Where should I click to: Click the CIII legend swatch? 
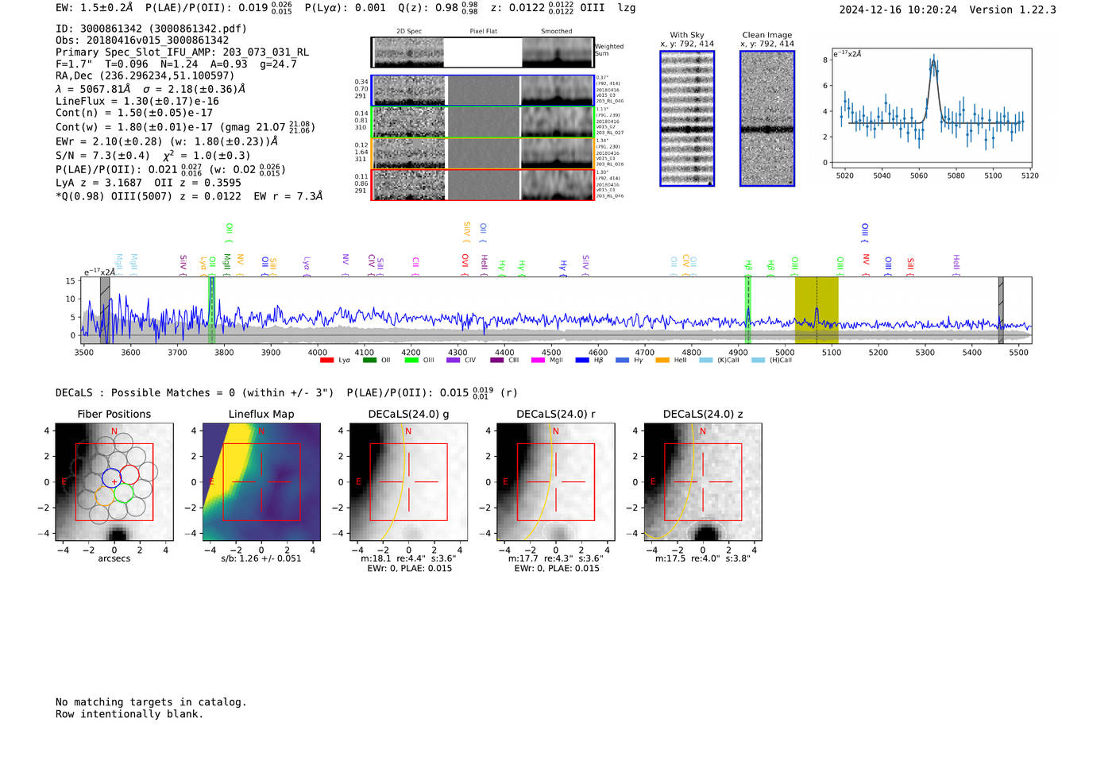[496, 361]
